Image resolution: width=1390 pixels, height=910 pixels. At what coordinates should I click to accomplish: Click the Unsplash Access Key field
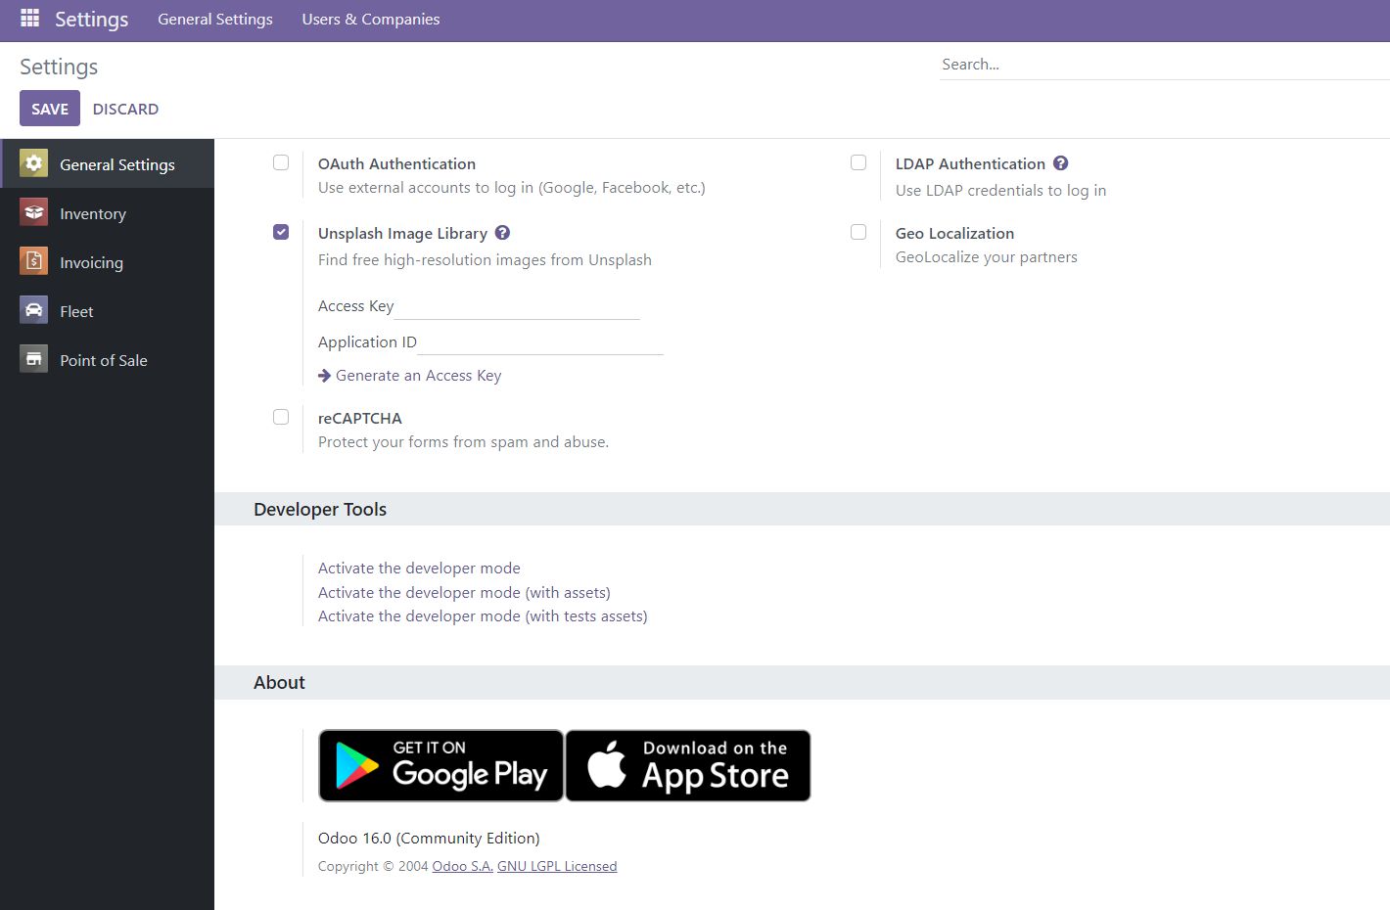pyautogui.click(x=517, y=307)
